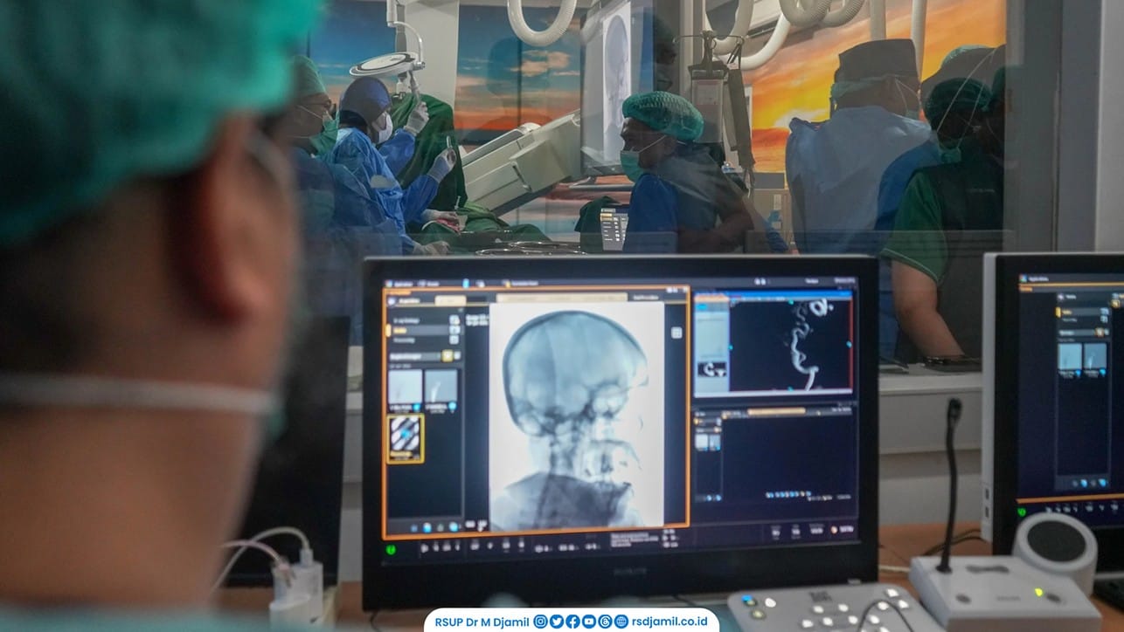The image size is (1124, 632).
Task: Click the icon beside the third list row in left panel
Action: tap(454, 340)
